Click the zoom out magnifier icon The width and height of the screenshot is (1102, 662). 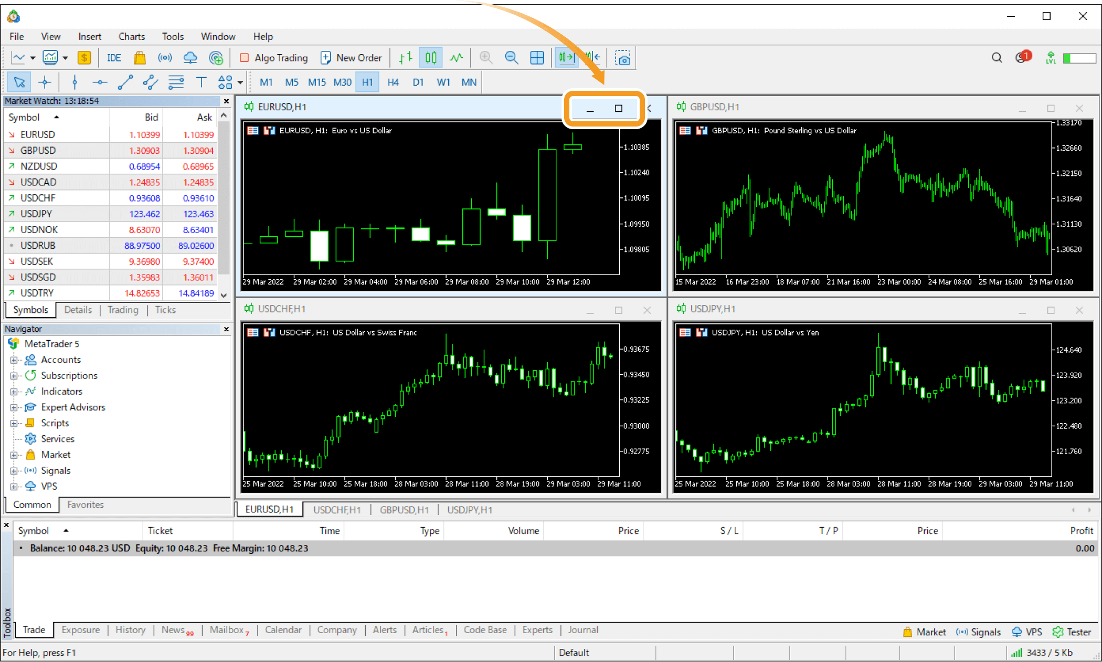(512, 57)
